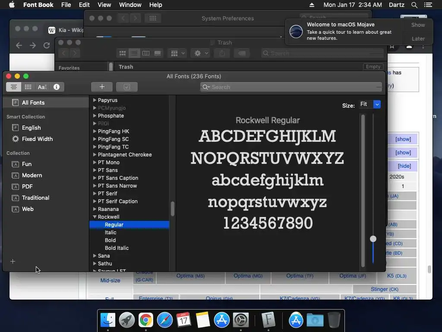Click the magnifier icon in Font Book search

point(206,87)
